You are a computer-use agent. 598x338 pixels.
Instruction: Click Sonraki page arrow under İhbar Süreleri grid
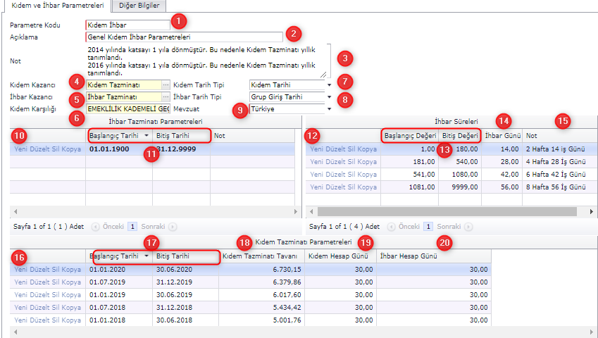tap(468, 227)
